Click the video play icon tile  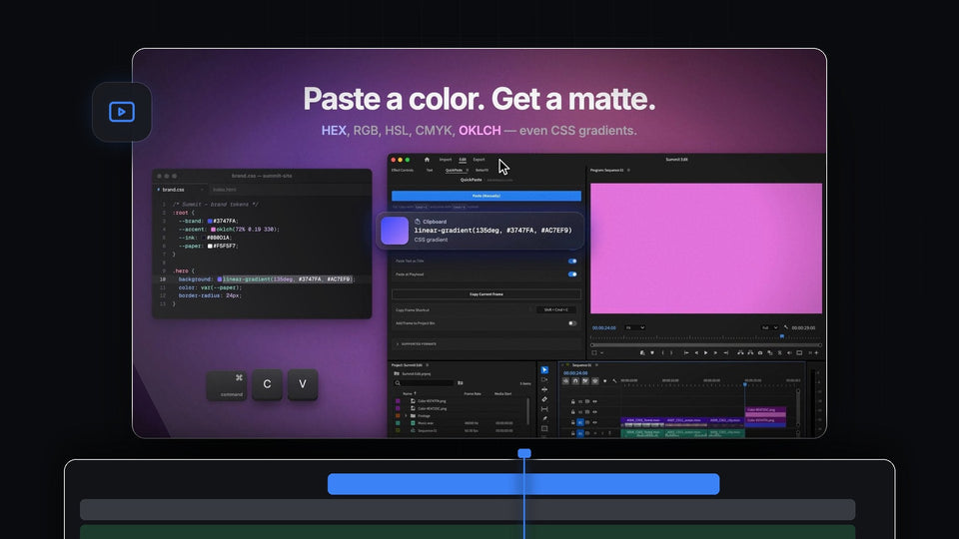(x=122, y=112)
